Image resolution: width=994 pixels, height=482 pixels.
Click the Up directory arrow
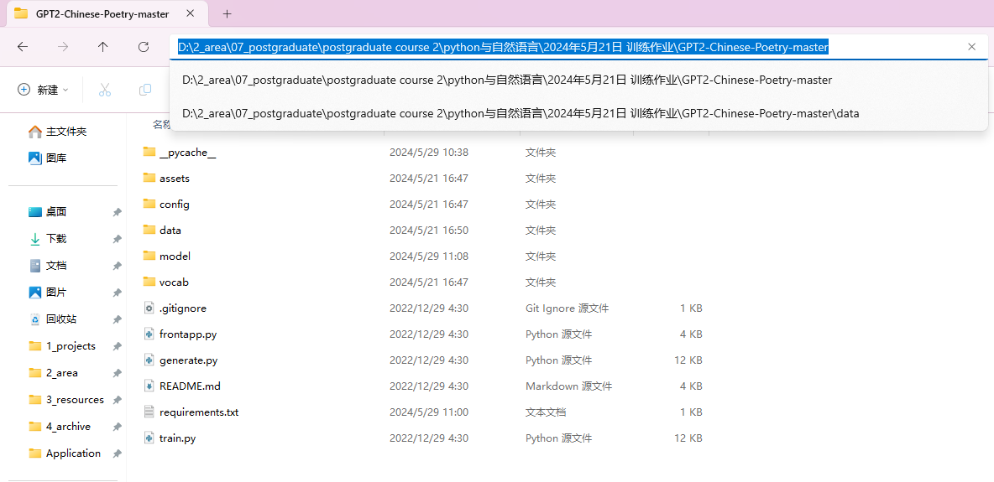(103, 47)
